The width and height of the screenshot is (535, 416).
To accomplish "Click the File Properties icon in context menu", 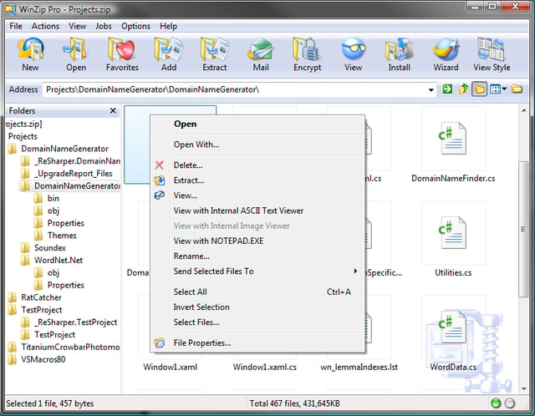I will tap(160, 342).
